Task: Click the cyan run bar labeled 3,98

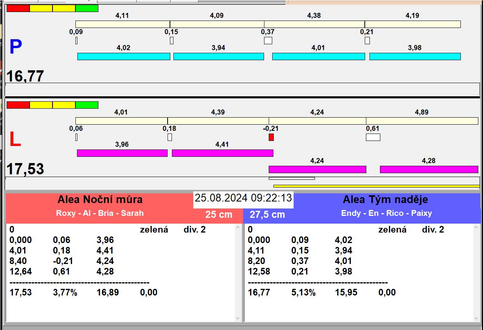Action: click(x=415, y=56)
